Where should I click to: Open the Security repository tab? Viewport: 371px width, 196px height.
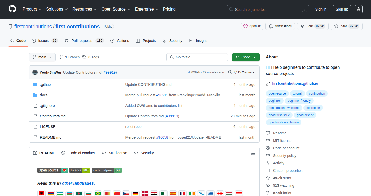click(x=172, y=41)
